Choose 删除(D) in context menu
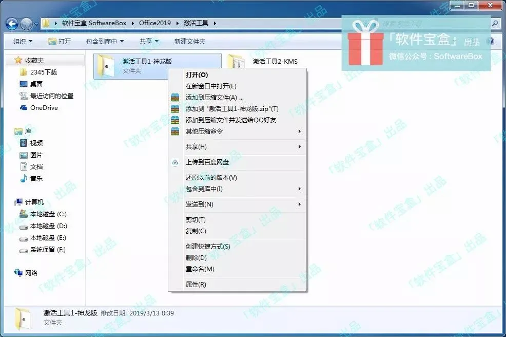 click(238, 257)
